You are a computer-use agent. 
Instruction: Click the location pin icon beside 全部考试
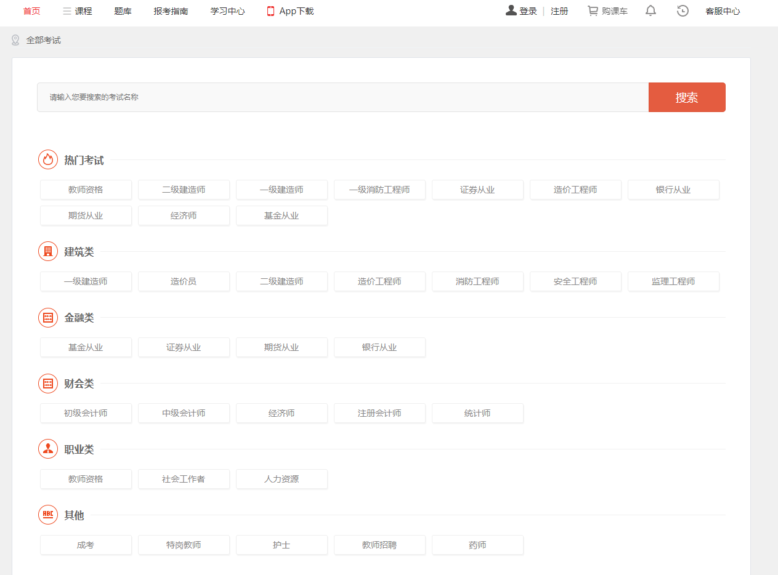click(16, 40)
